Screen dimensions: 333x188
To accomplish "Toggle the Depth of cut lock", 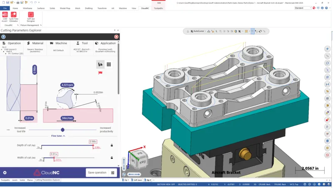I will pos(112,145).
